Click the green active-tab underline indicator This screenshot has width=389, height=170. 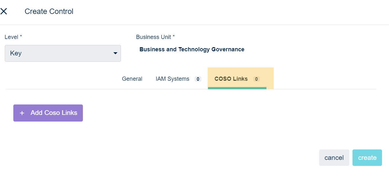pyautogui.click(x=237, y=88)
